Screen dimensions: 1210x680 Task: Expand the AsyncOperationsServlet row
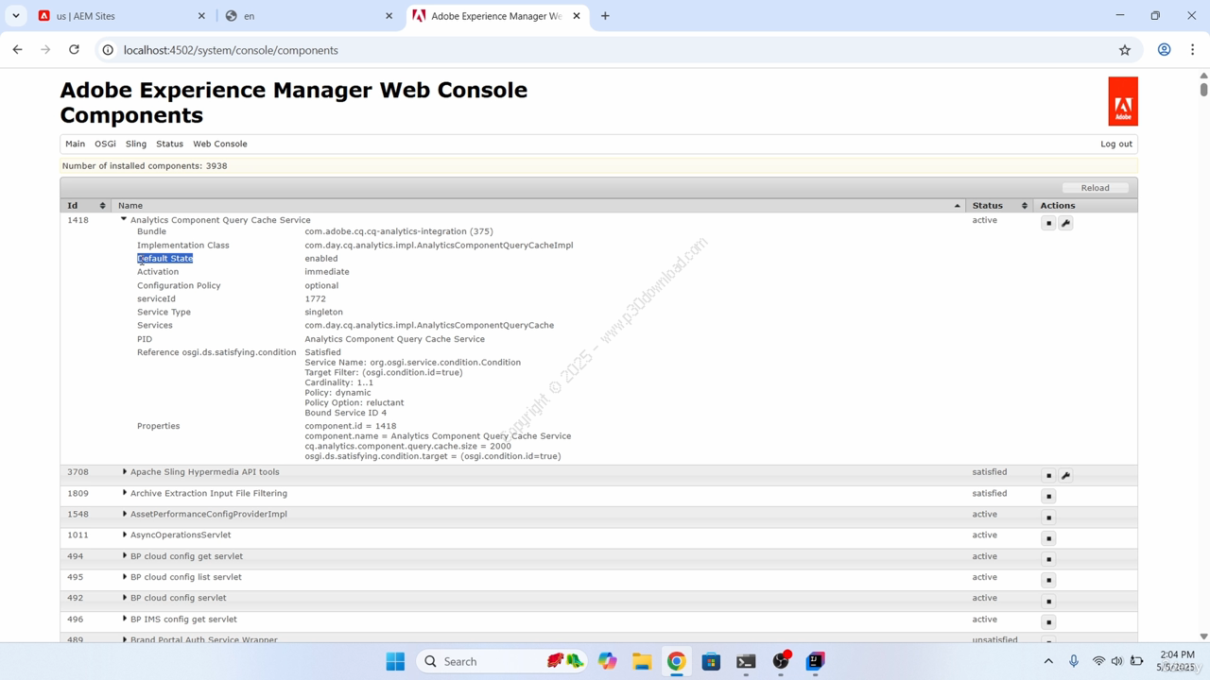[124, 535]
